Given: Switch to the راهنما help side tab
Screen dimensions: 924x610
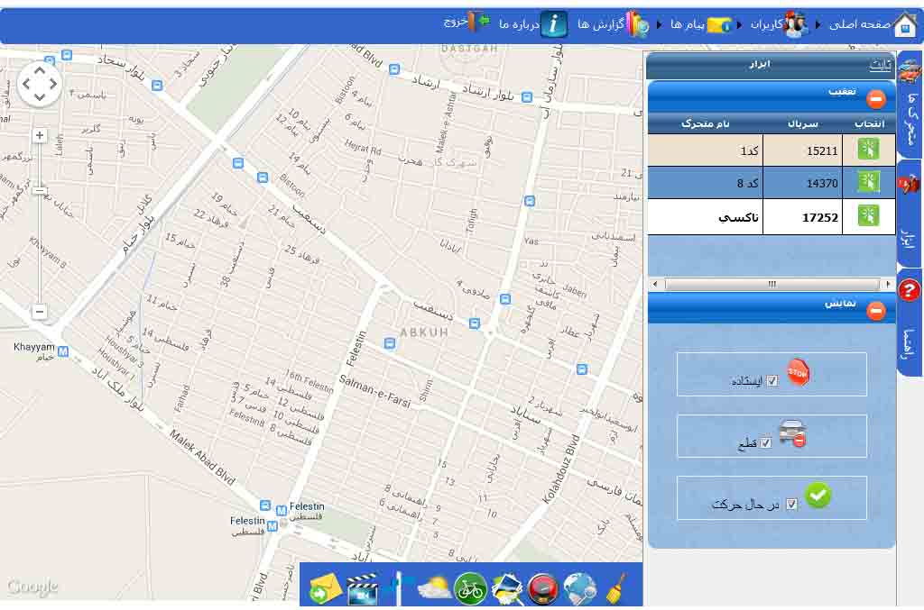Looking at the screenshot, I should pos(910,324).
